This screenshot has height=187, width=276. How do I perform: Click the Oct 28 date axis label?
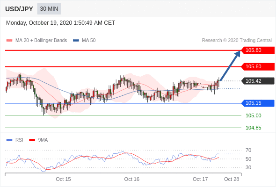tap(232, 179)
